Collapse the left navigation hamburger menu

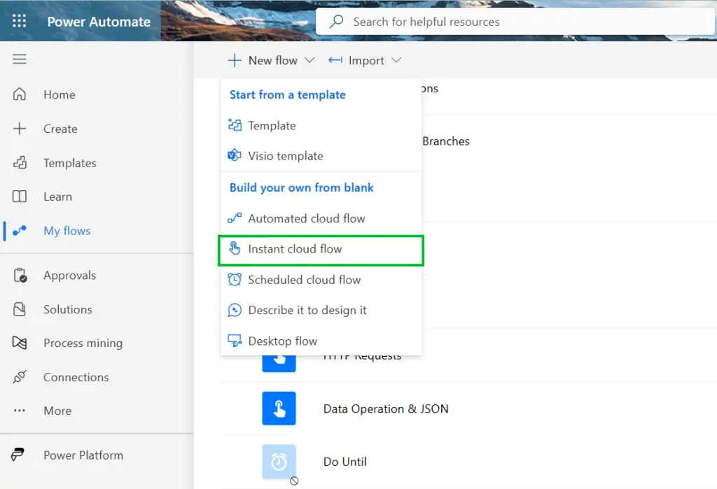click(x=19, y=59)
